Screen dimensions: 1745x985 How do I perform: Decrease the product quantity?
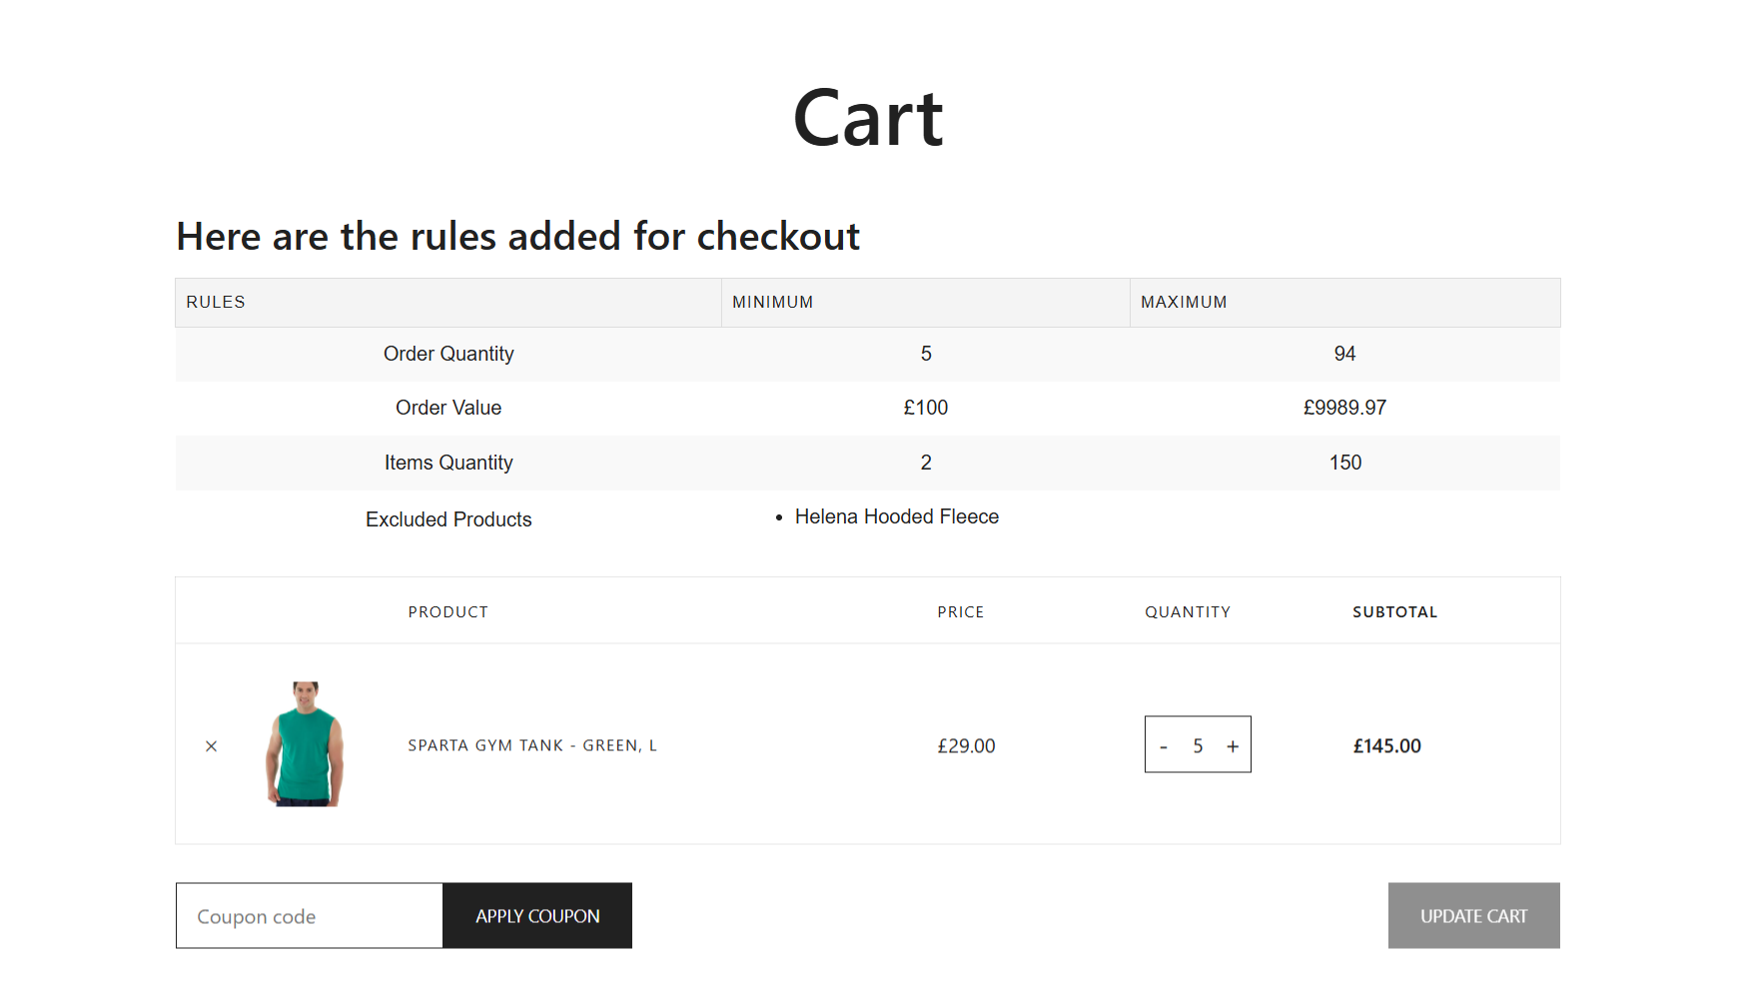[1163, 745]
